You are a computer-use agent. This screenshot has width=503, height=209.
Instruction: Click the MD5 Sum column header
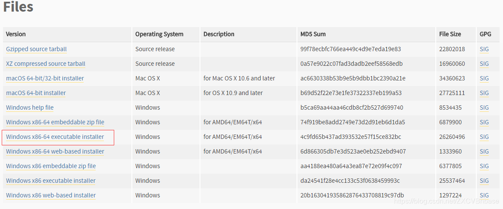(x=313, y=34)
